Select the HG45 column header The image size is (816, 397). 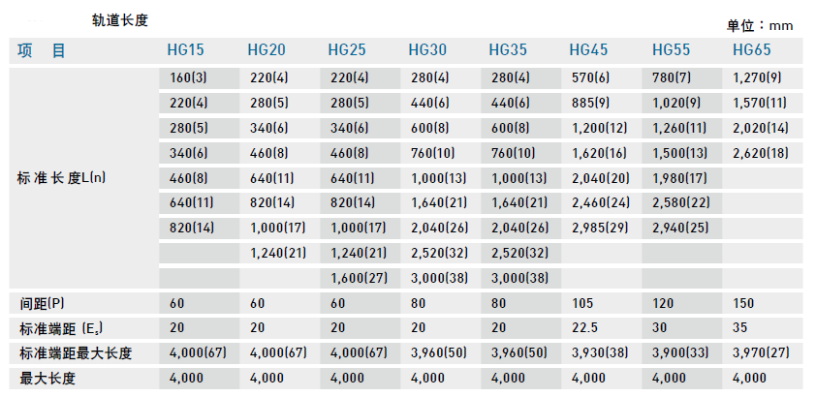(x=588, y=51)
